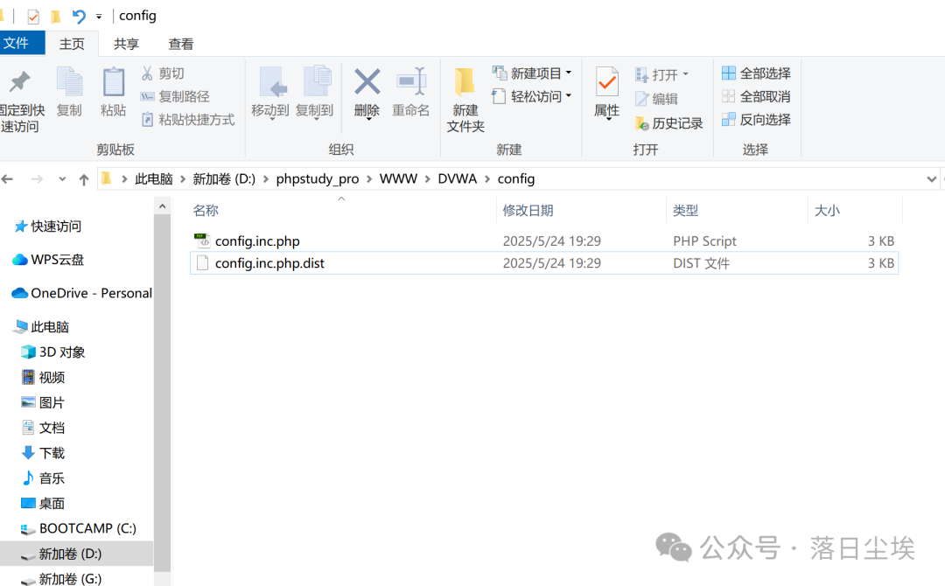Click phpstudy_pro in the address breadcrumb

tap(317, 179)
